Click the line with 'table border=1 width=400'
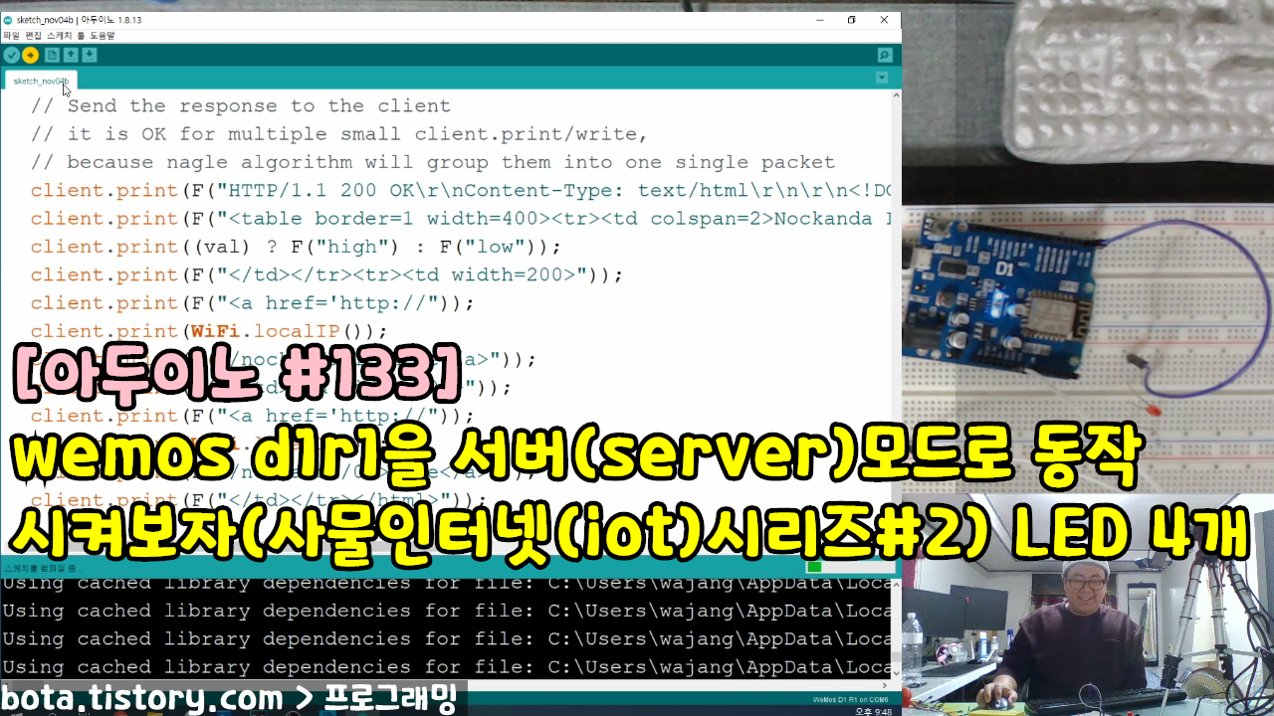 (461, 218)
